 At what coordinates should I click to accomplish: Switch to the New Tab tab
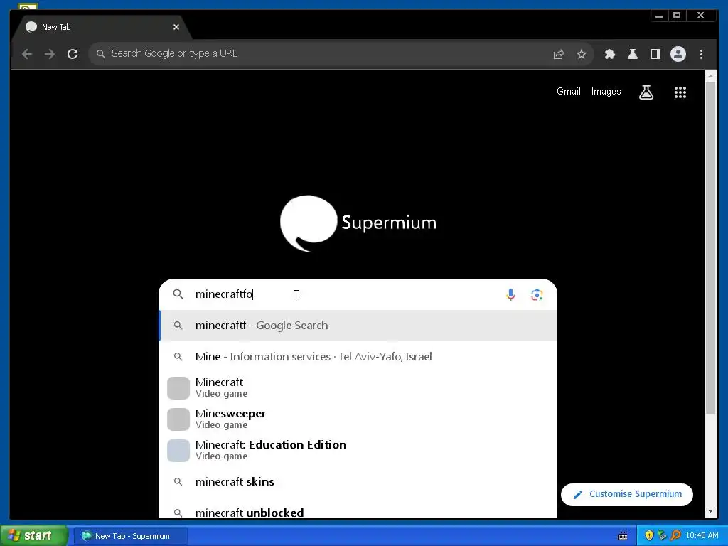tap(102, 27)
